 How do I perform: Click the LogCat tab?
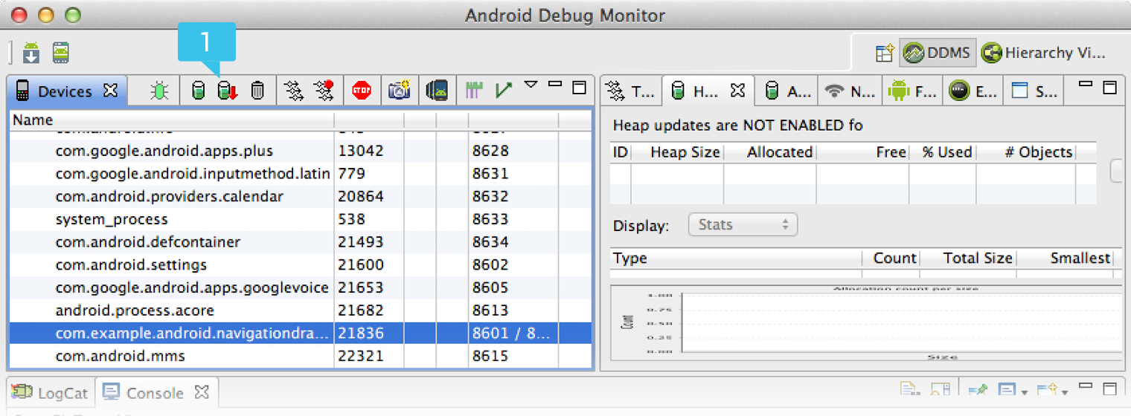[51, 392]
